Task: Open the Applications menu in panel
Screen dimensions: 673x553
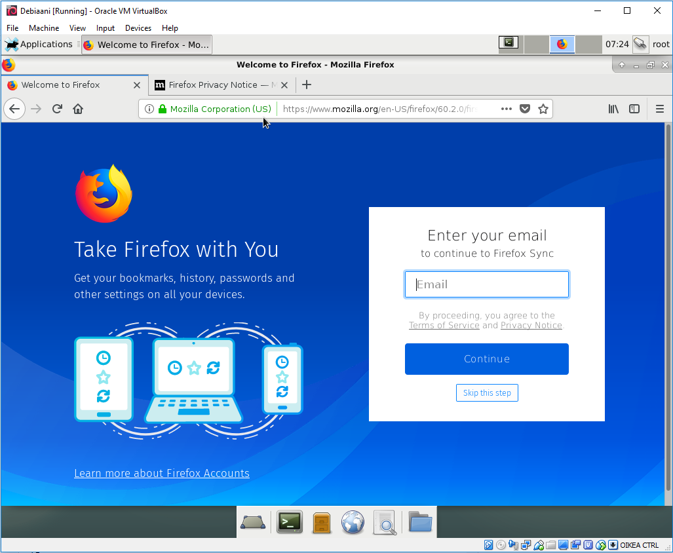Action: point(39,44)
